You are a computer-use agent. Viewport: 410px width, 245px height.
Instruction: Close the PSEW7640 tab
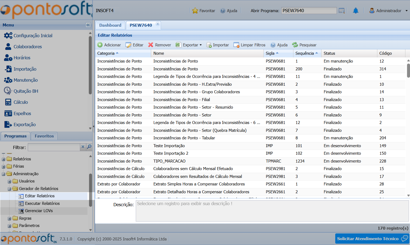158,24
